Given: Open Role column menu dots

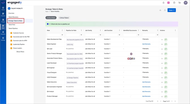Looking at the screenshot, I should (62, 30).
